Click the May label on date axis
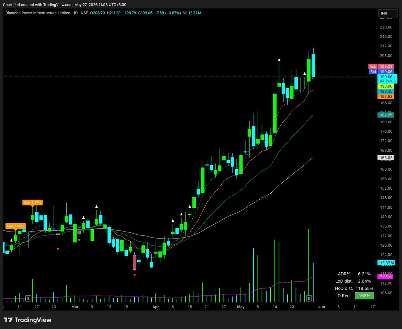This screenshot has width=402, height=329. pos(241,306)
